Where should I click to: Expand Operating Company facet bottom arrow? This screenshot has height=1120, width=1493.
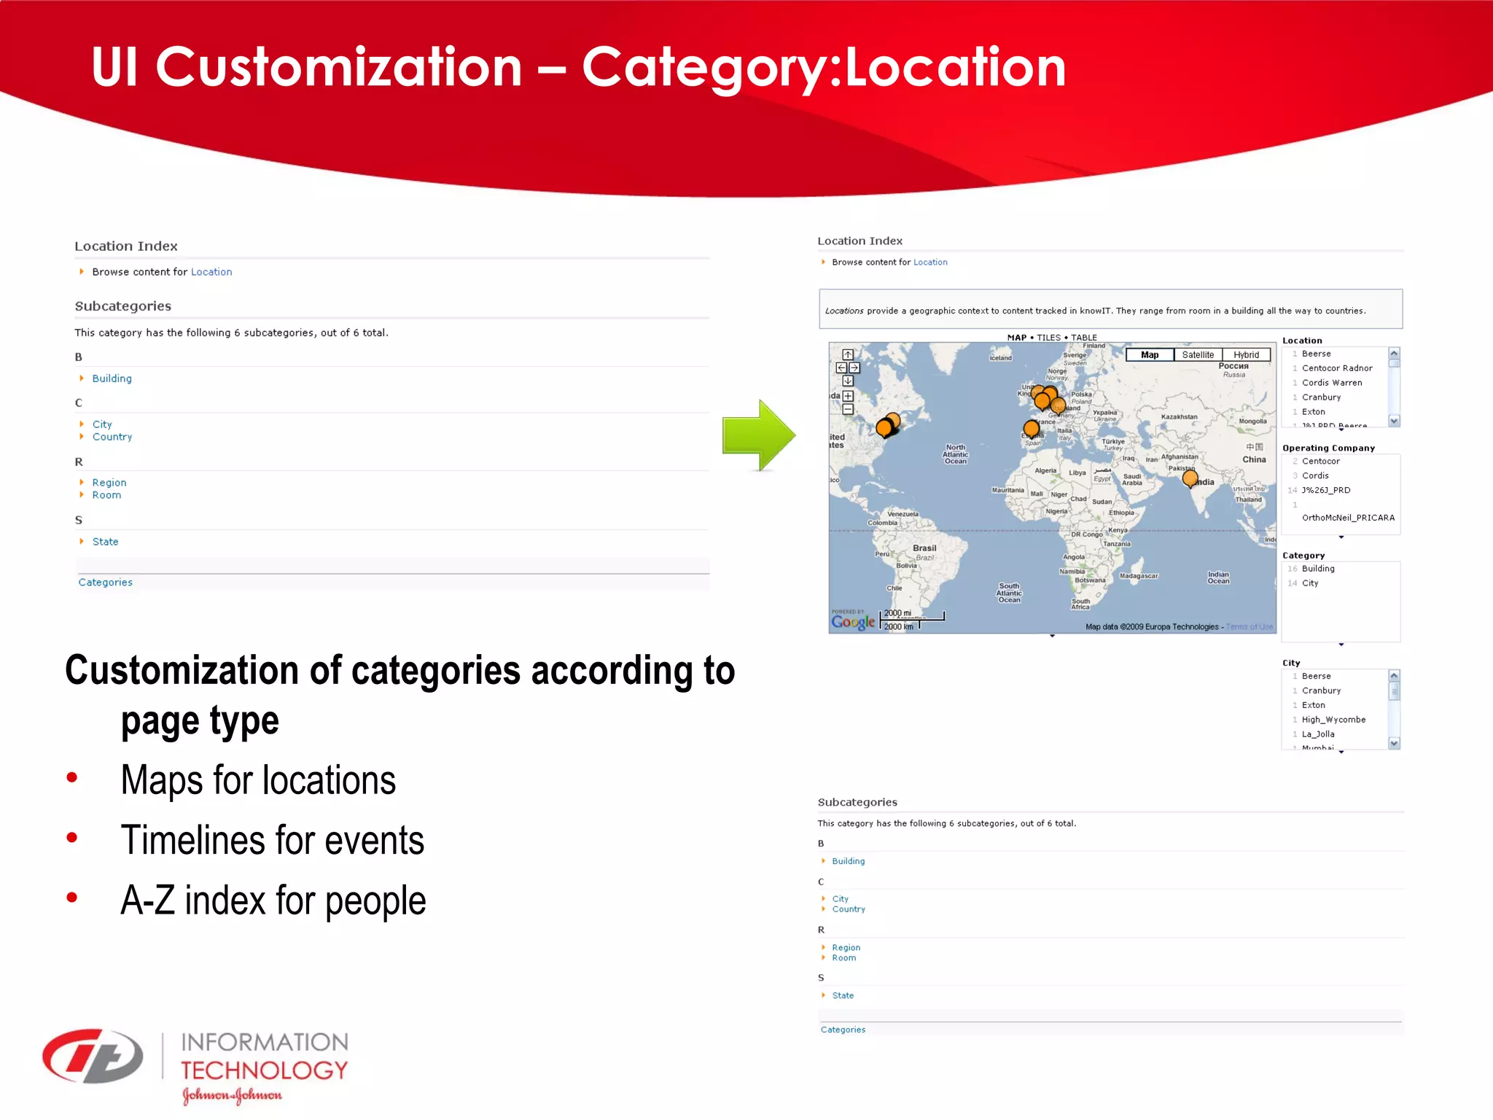click(1341, 537)
